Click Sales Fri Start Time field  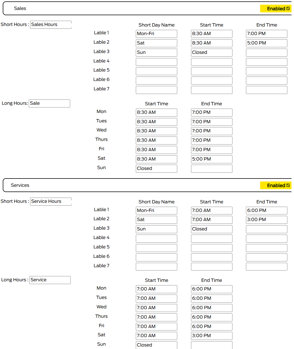point(157,150)
